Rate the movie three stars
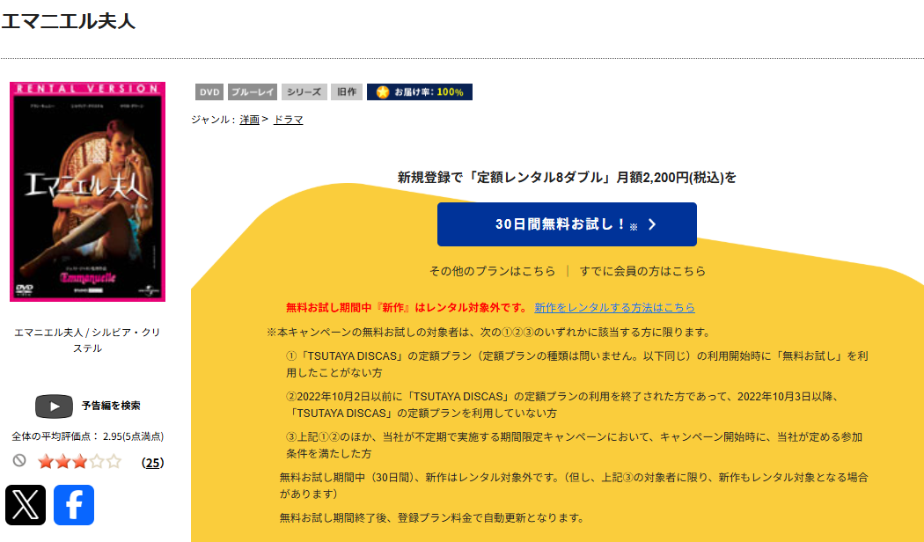 79,462
